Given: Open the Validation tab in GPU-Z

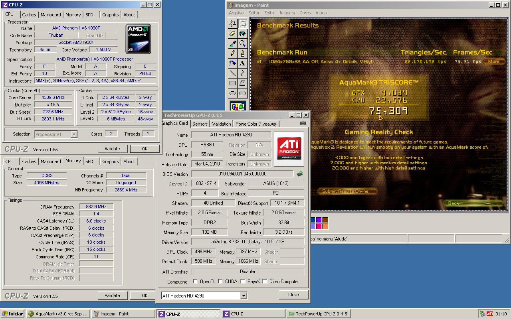Looking at the screenshot, I should [222, 124].
